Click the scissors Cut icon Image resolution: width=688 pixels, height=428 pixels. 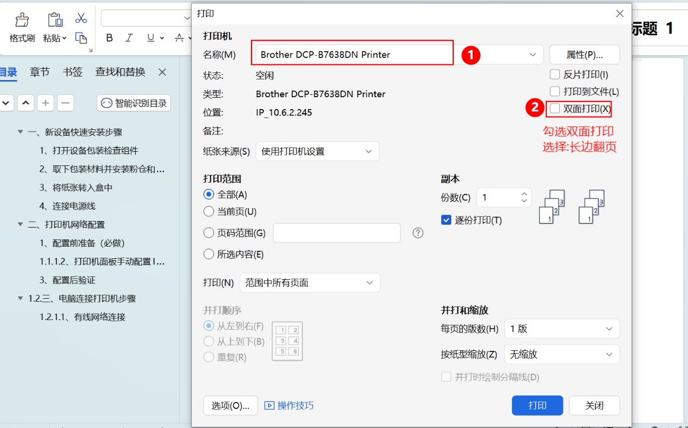[x=81, y=18]
